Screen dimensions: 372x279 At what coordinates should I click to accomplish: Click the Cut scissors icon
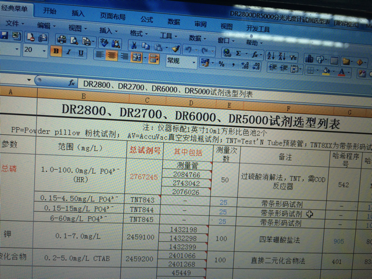pyautogui.click(x=134, y=45)
